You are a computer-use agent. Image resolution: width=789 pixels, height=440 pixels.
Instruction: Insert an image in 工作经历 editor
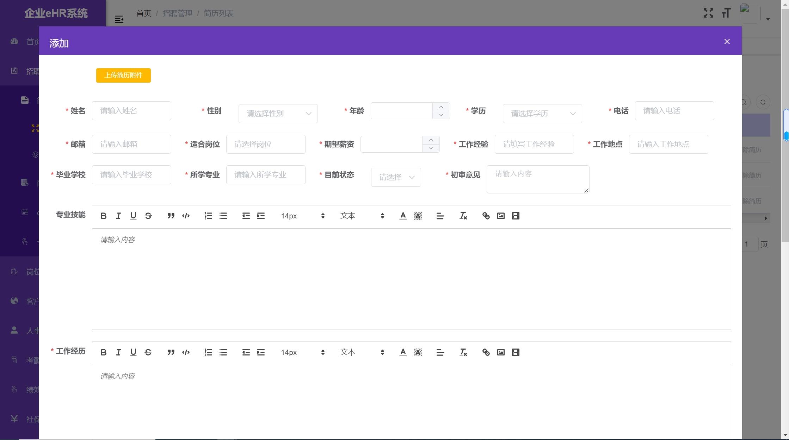point(501,352)
